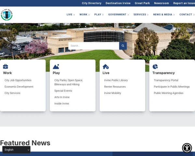Screen dimensions: 195x156
Task: Open Renter Resources link
Action: coord(115,86)
